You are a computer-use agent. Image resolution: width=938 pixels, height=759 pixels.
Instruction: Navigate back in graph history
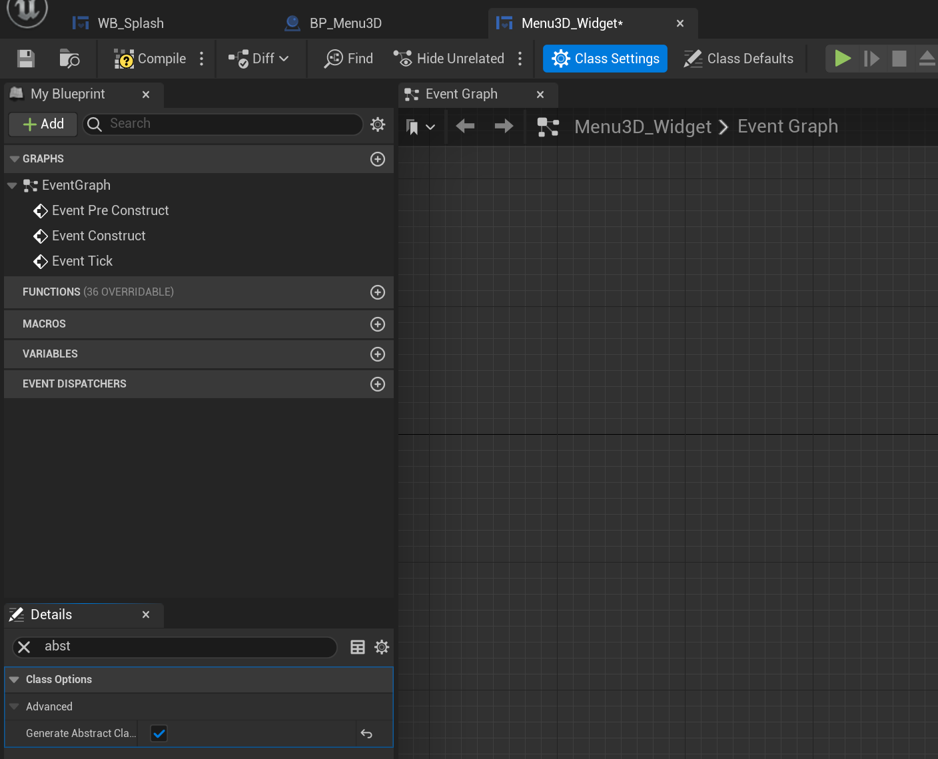pyautogui.click(x=465, y=126)
